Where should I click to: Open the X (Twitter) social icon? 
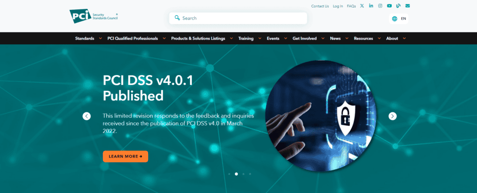point(361,6)
